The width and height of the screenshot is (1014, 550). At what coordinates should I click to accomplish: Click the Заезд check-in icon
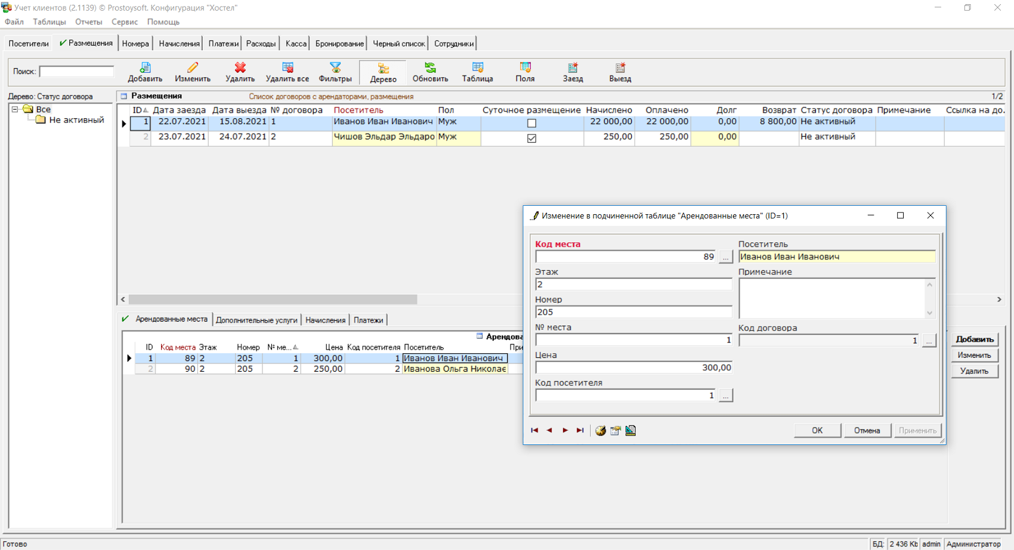pyautogui.click(x=573, y=68)
